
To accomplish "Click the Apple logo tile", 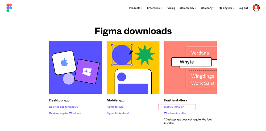I will [64, 63].
